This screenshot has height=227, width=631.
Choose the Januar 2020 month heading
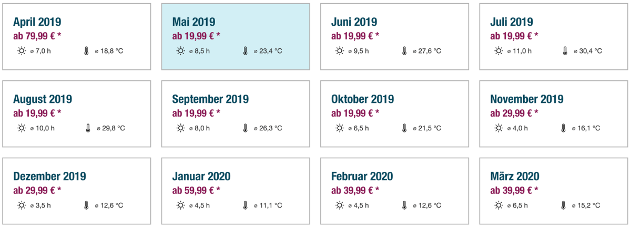point(201,177)
